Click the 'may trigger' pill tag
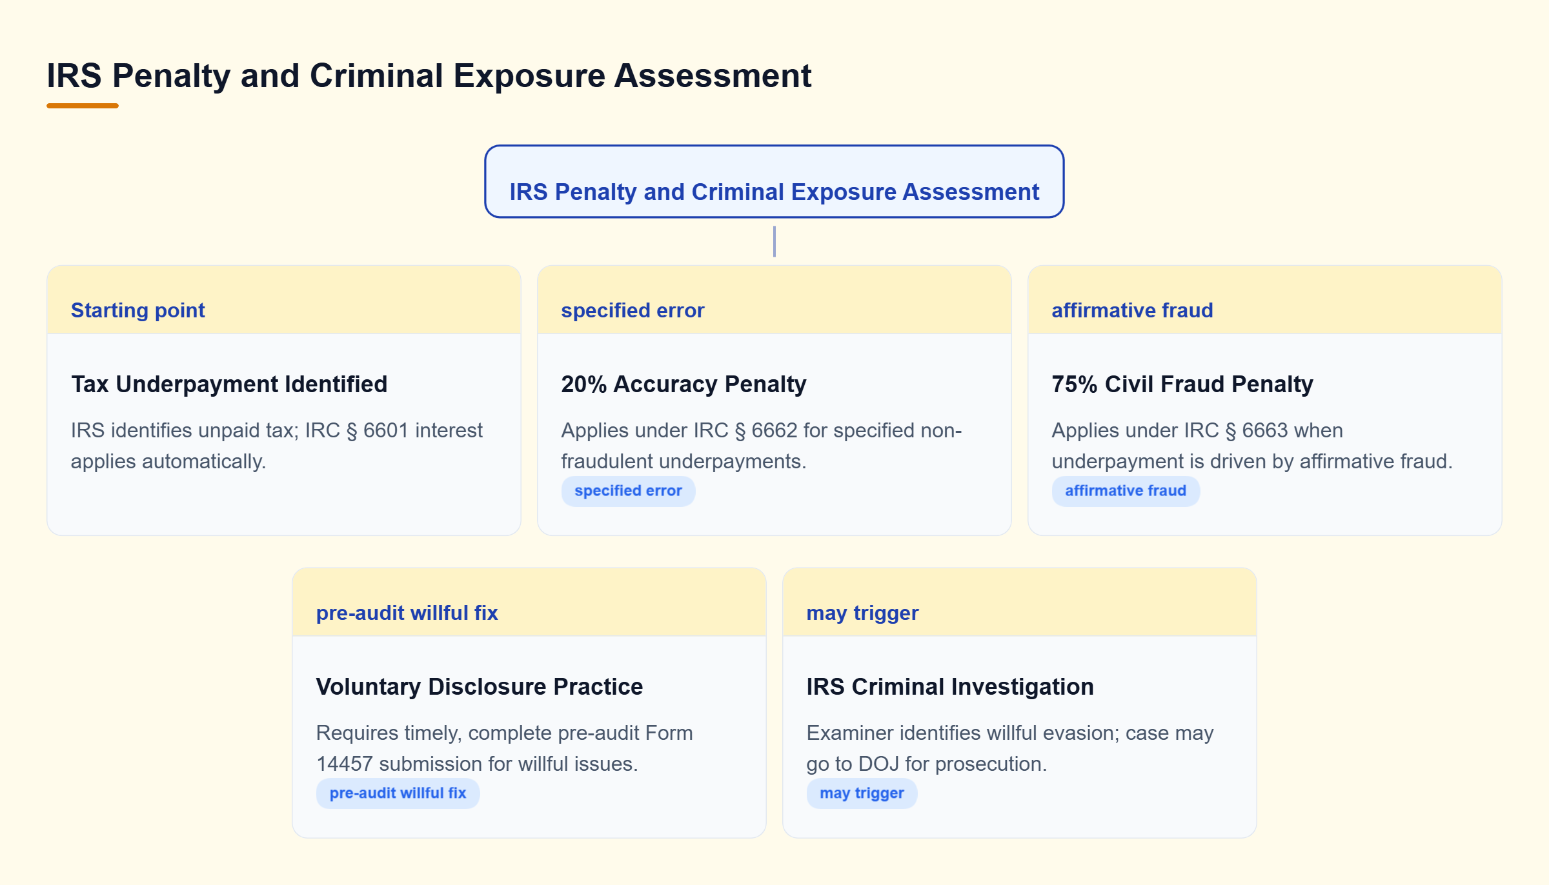The image size is (1549, 885). [x=862, y=793]
